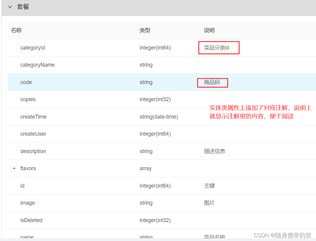Click string type of description row
Viewport: 316px width, 241px height.
coord(146,151)
